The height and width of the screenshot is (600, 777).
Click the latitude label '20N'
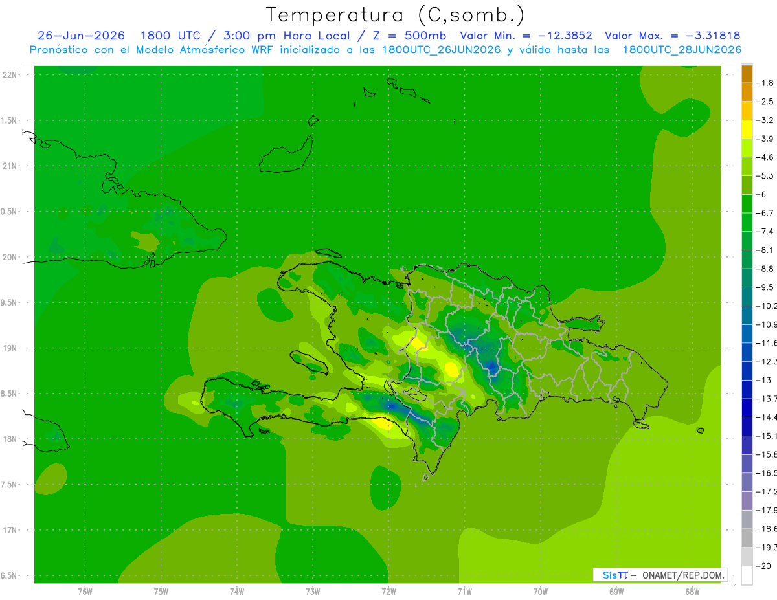(11, 257)
